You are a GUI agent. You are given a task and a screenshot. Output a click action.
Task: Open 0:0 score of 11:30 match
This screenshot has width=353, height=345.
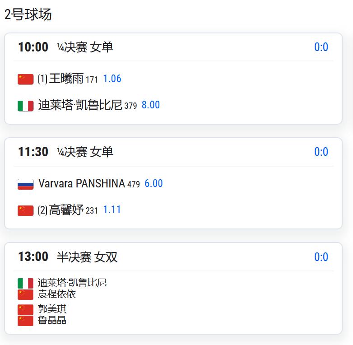click(321, 152)
